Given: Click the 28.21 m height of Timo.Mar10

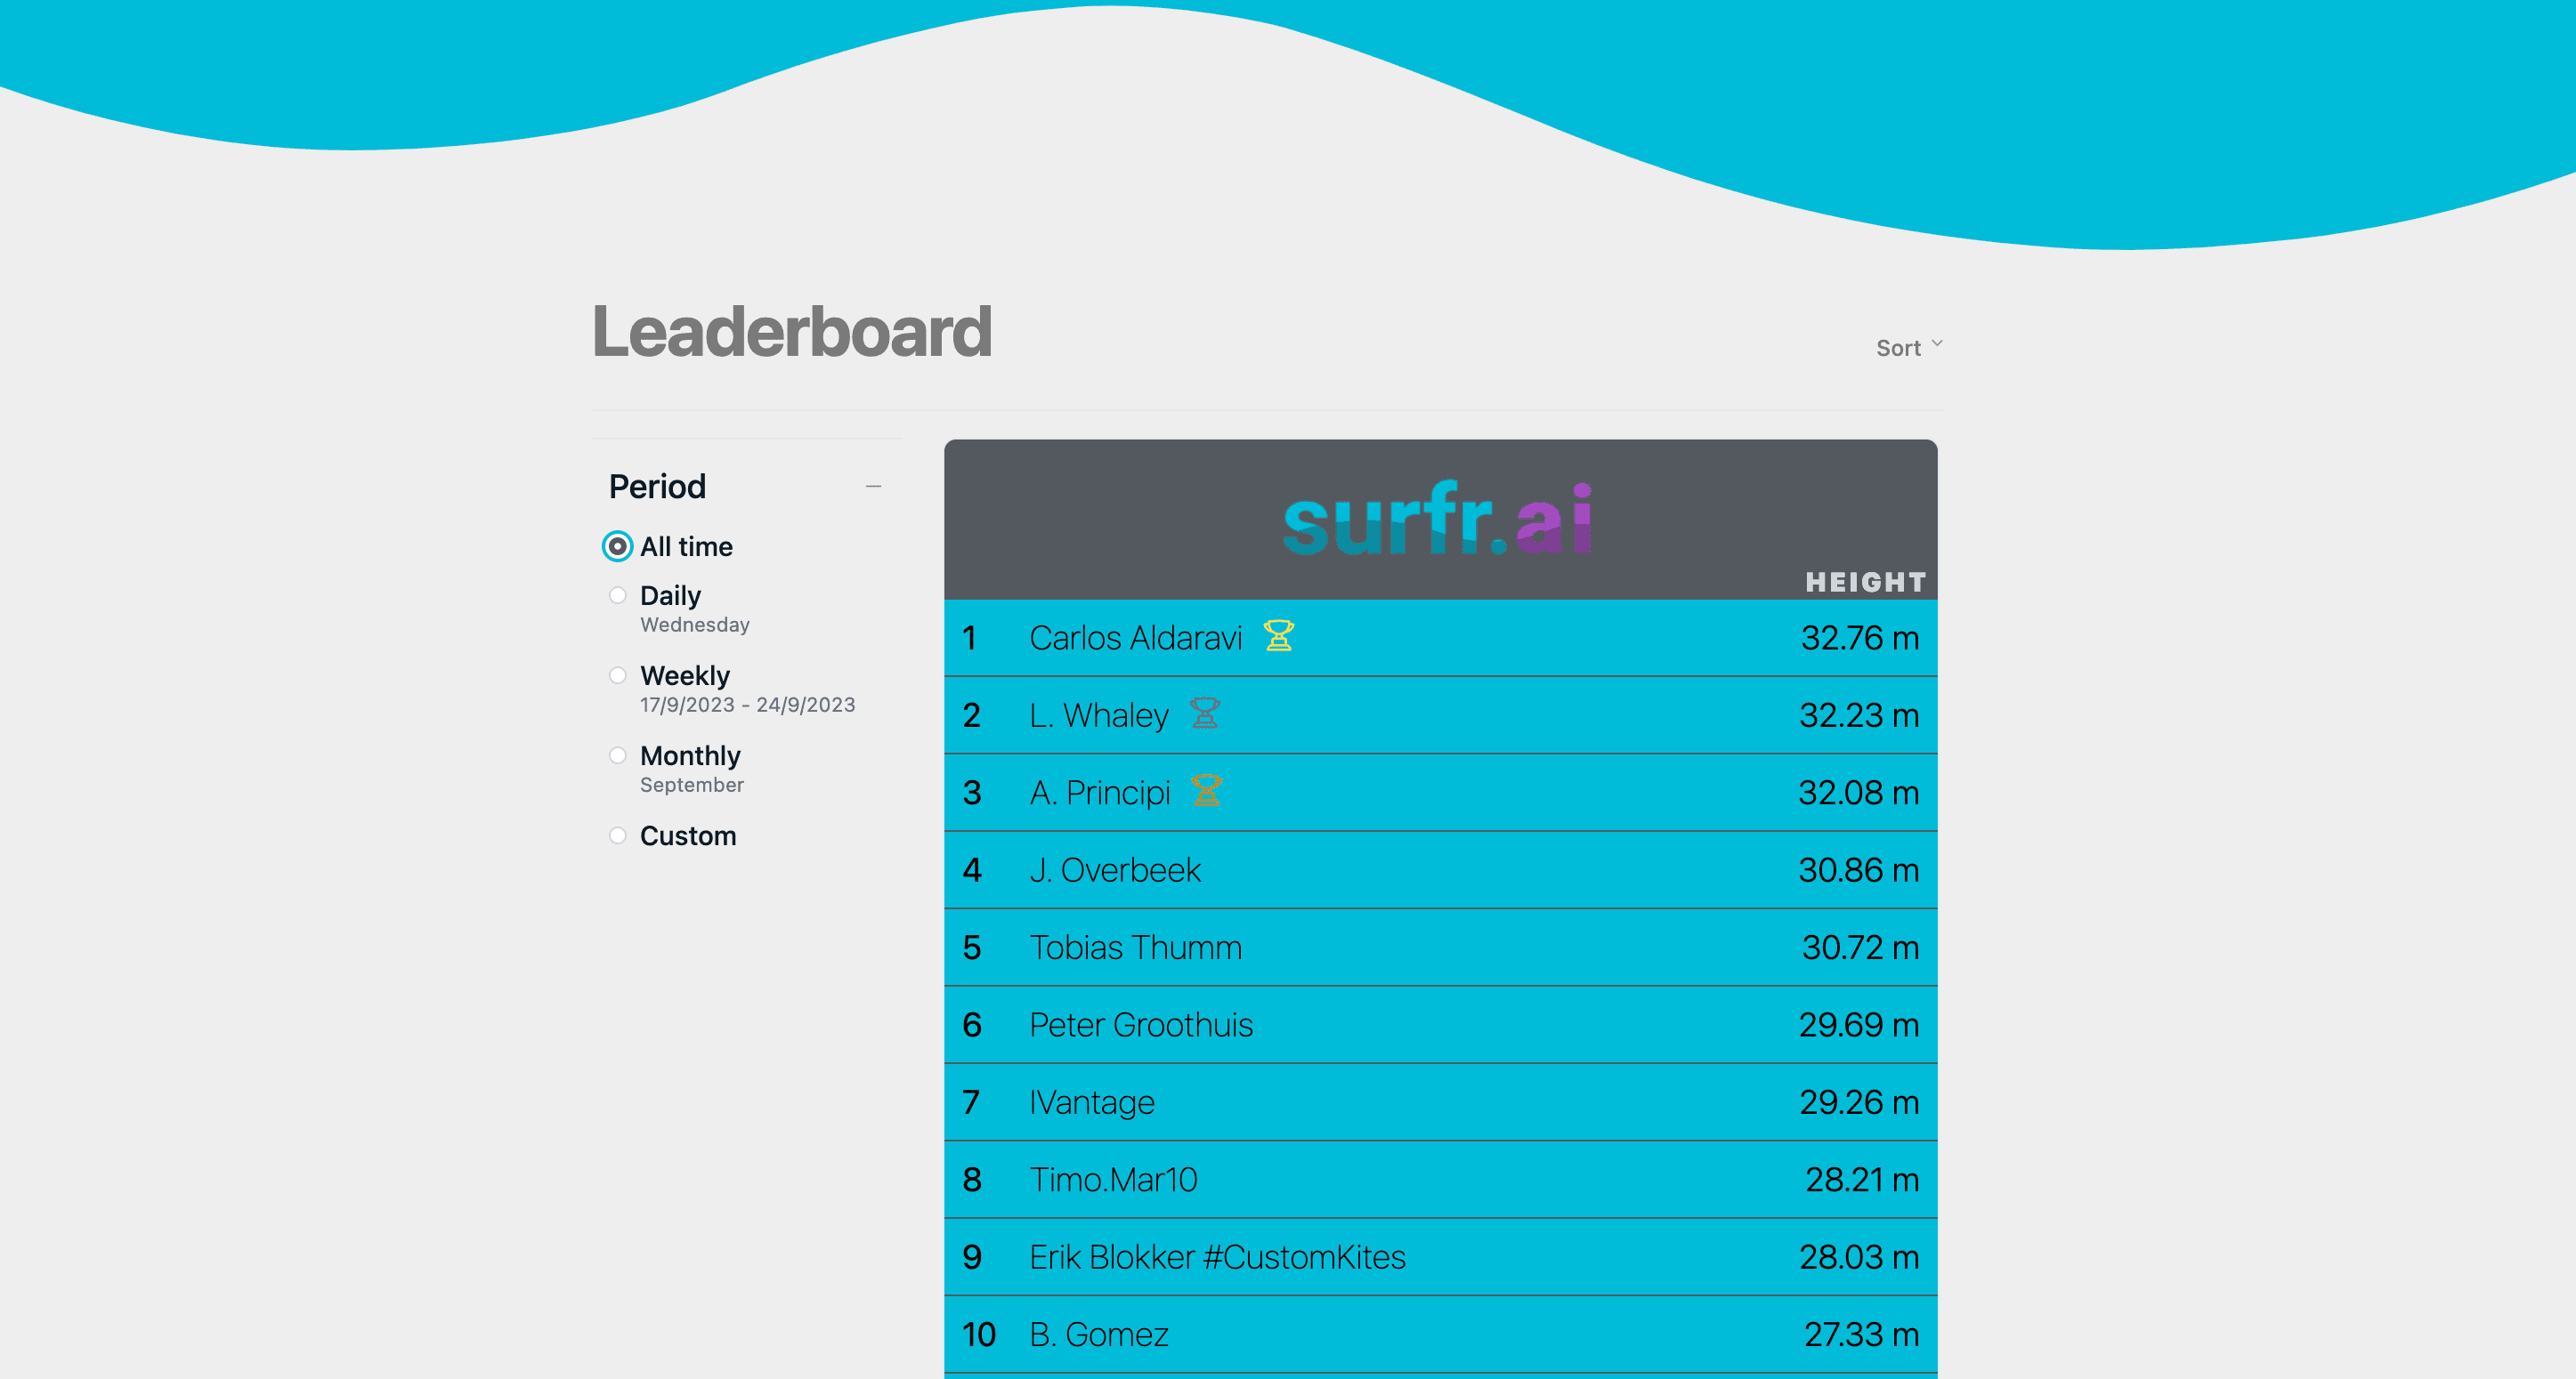Looking at the screenshot, I should coord(1861,1180).
